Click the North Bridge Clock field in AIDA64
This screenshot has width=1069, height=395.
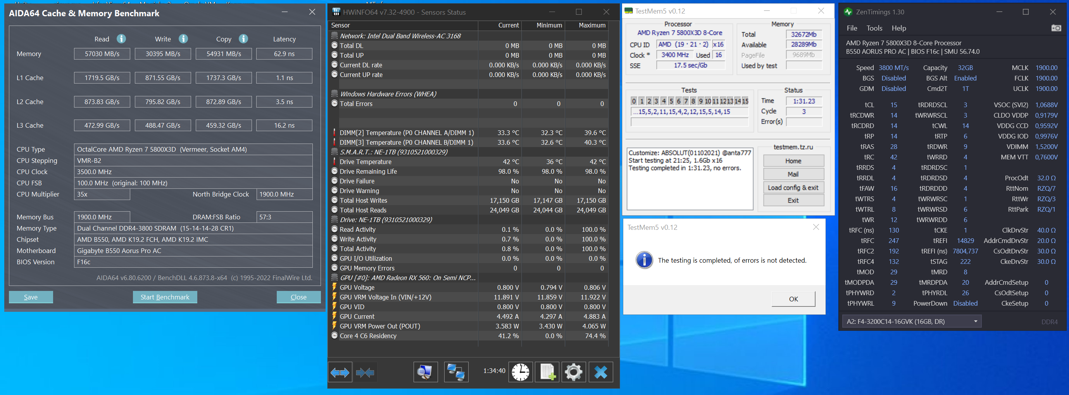pos(284,194)
